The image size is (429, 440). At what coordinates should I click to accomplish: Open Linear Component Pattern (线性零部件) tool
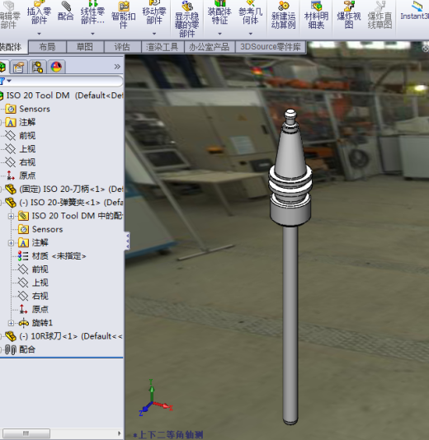pos(92,12)
